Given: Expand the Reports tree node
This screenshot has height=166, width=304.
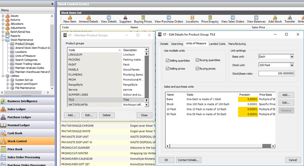Looking at the screenshot, I should [3, 36].
